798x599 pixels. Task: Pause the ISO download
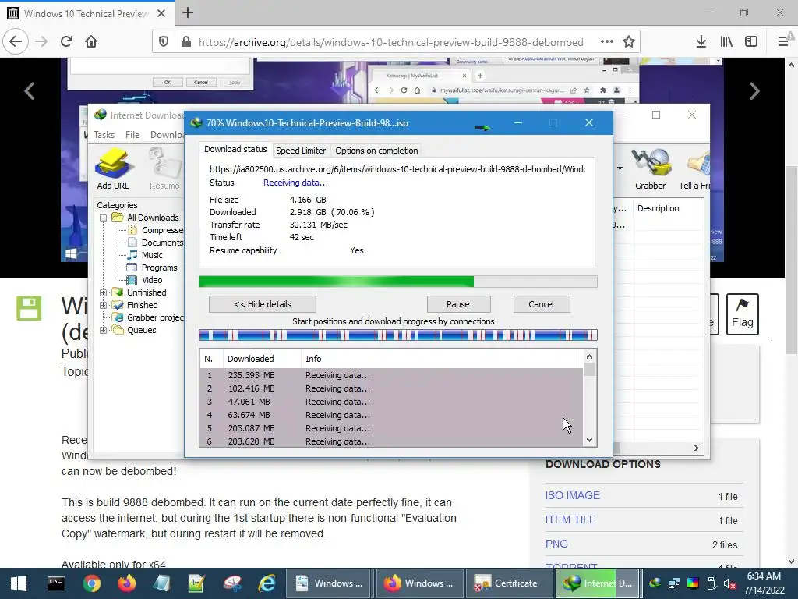[458, 304]
